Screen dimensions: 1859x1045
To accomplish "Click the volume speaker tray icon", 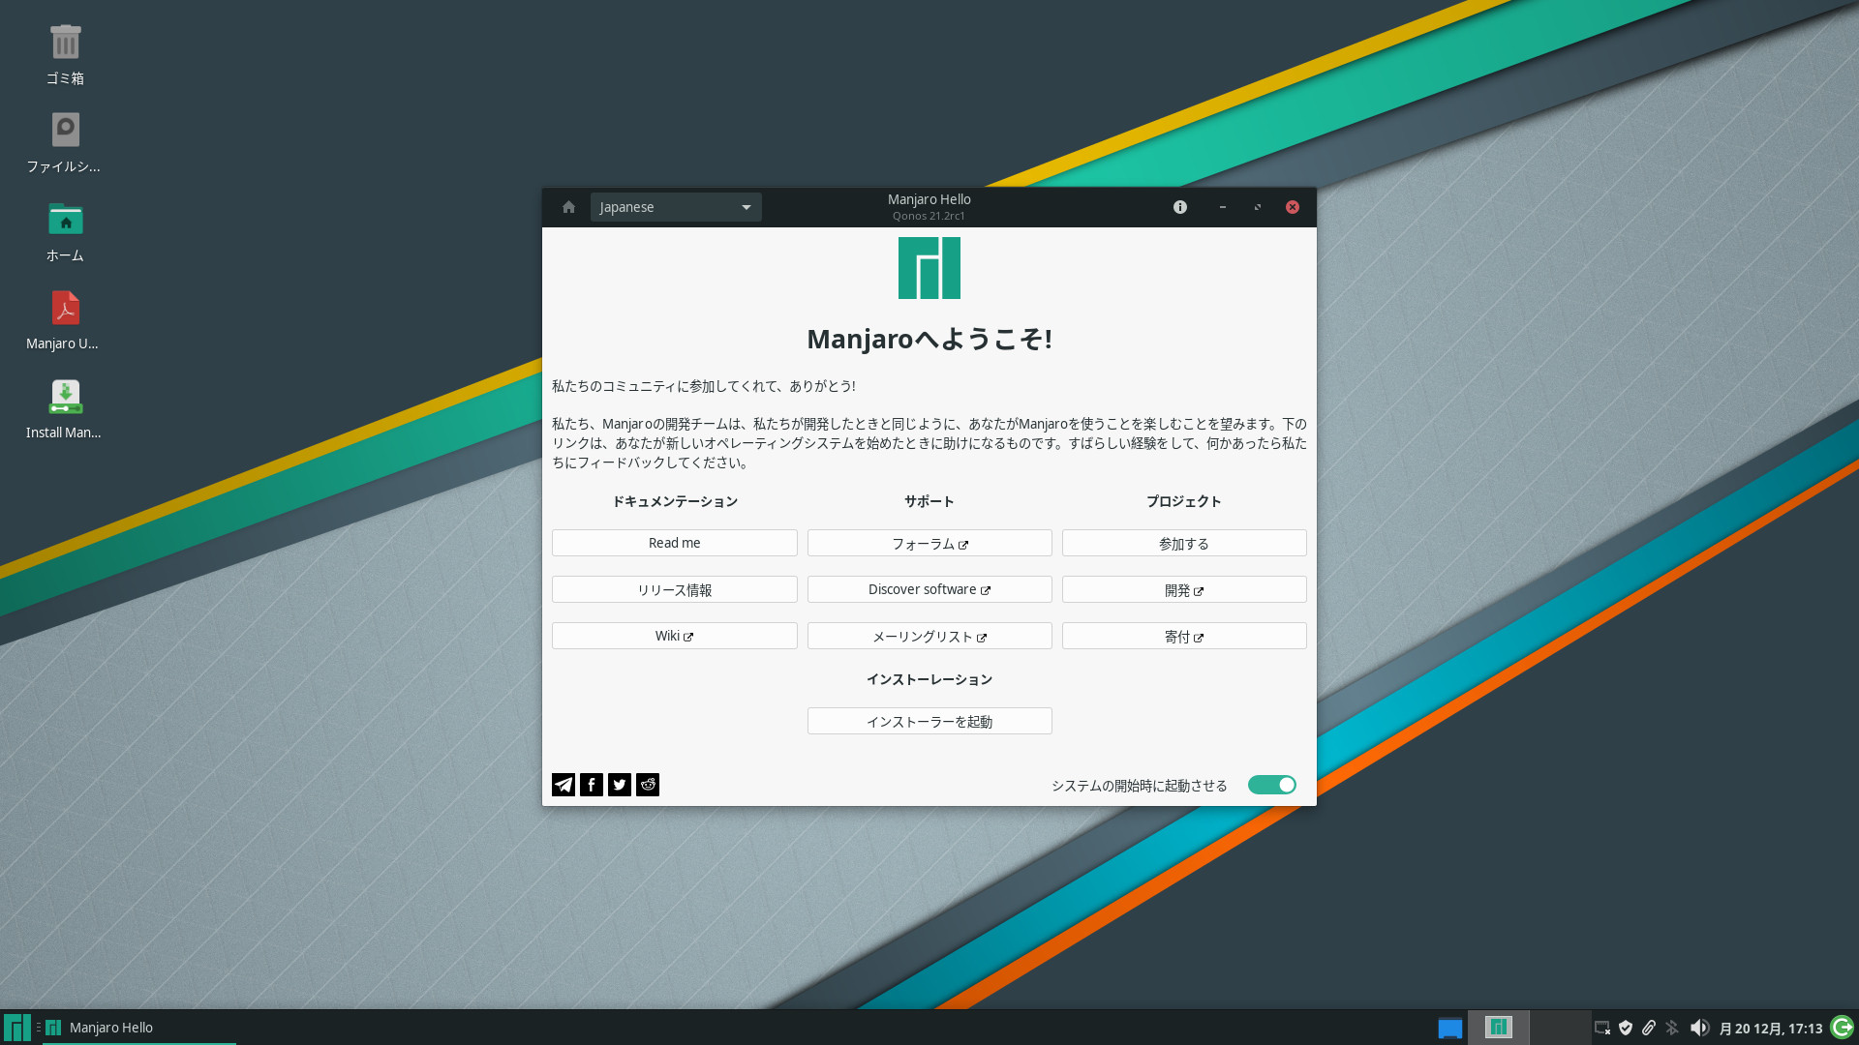I will pyautogui.click(x=1699, y=1028).
